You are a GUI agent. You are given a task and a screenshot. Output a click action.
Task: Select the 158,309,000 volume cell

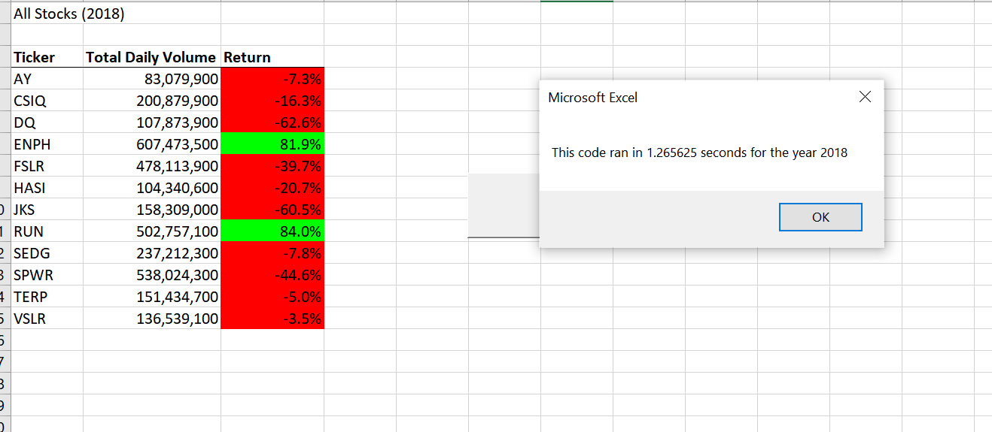pyautogui.click(x=152, y=210)
